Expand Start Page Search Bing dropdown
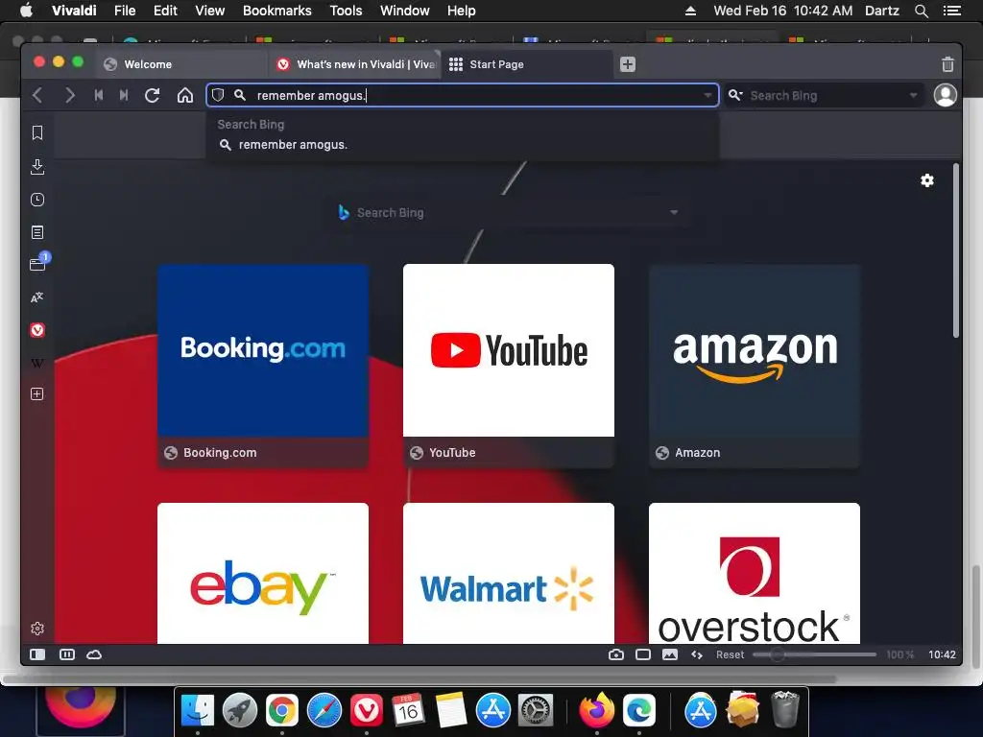 coord(674,212)
